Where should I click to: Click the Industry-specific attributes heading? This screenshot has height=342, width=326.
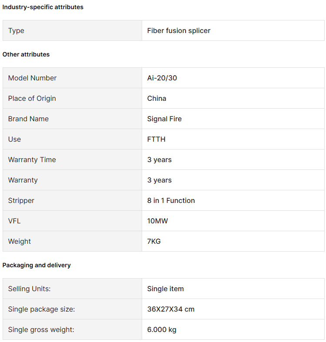click(x=43, y=7)
